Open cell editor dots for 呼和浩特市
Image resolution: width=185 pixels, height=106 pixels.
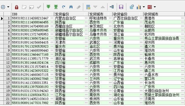(x=110, y=18)
